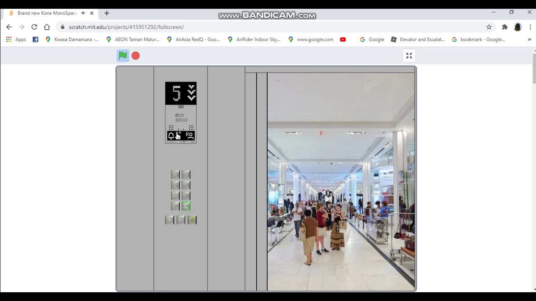Open the extensions puzzle icon

click(505, 27)
